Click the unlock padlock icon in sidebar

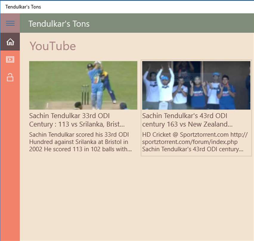tap(10, 77)
